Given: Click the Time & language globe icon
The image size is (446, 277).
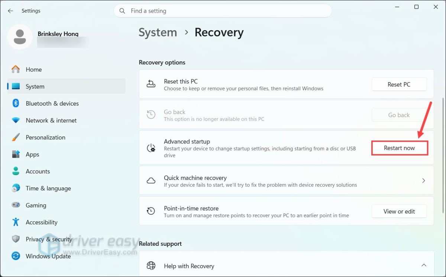Looking at the screenshot, I should point(16,188).
